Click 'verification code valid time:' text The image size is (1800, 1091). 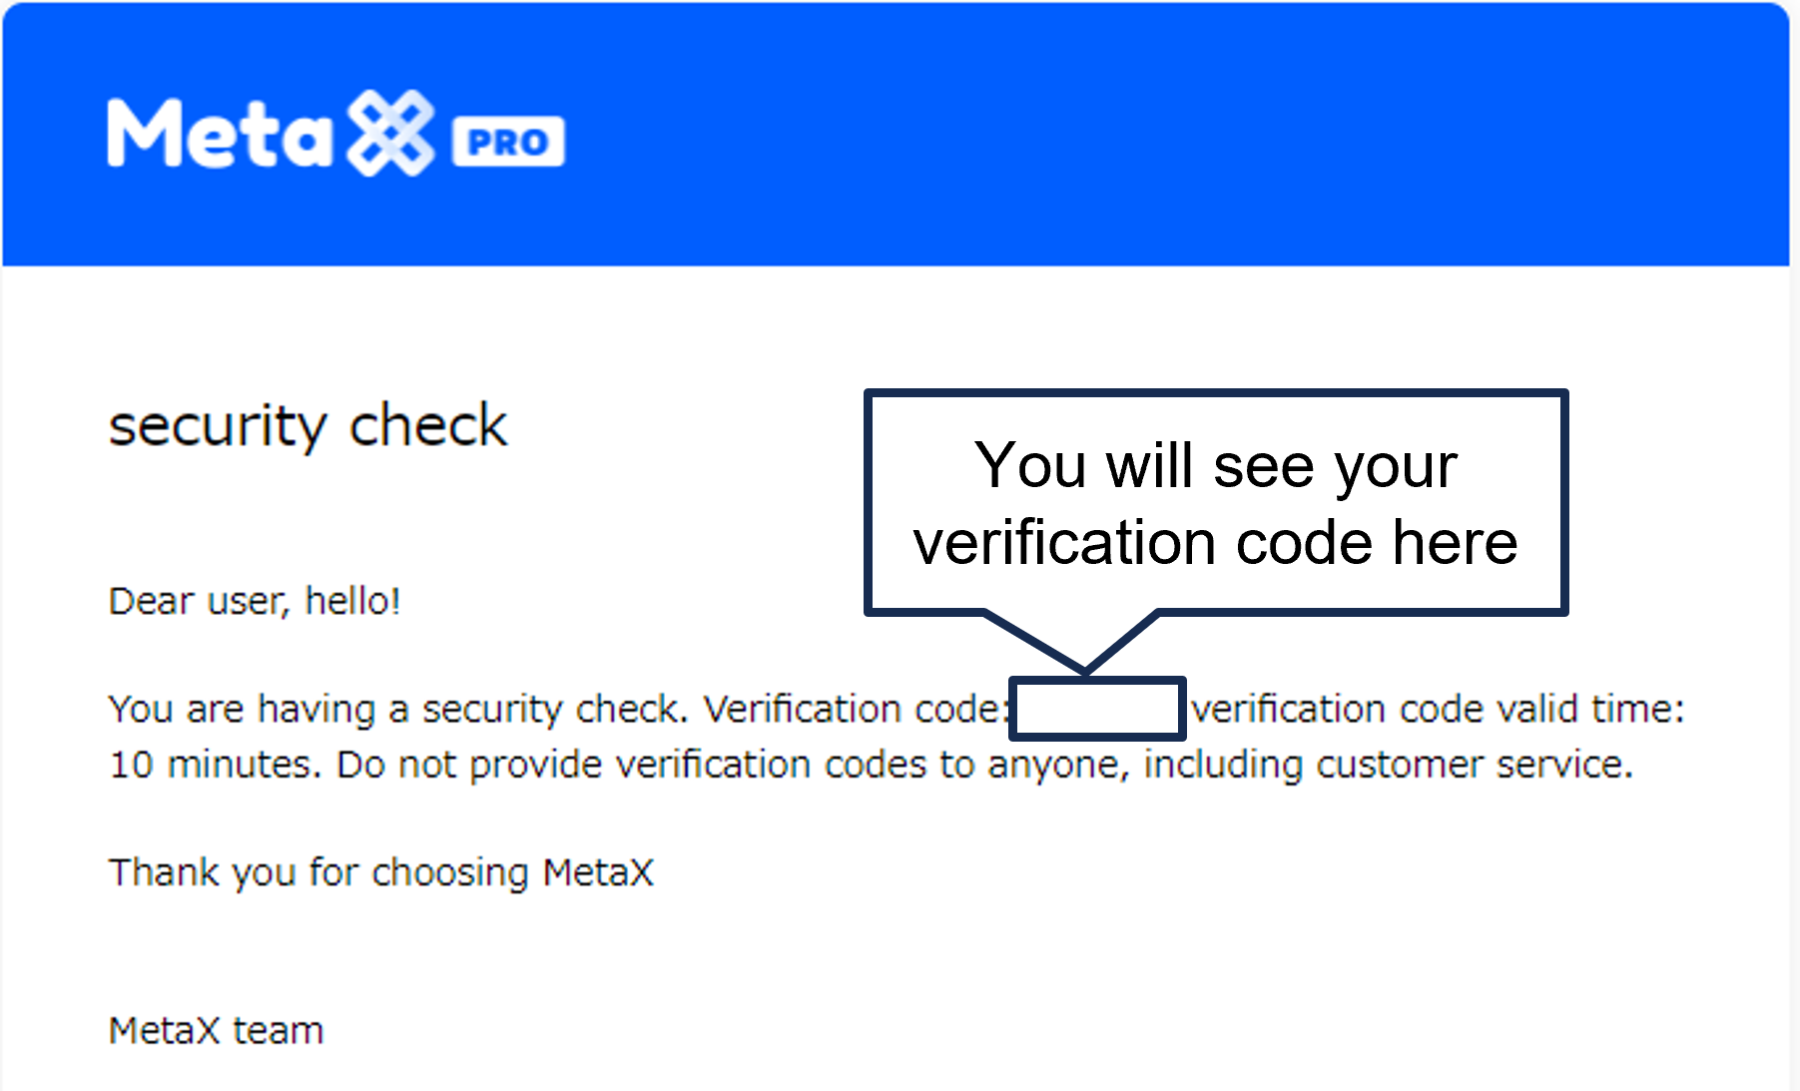[1439, 709]
